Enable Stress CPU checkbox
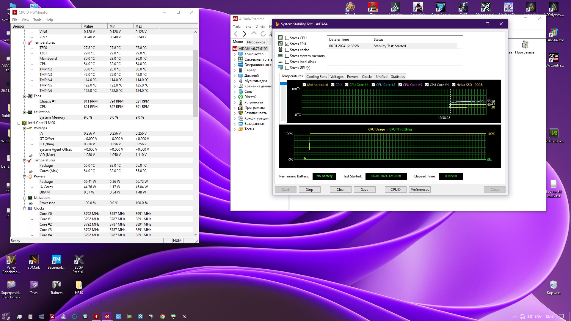 click(x=287, y=38)
